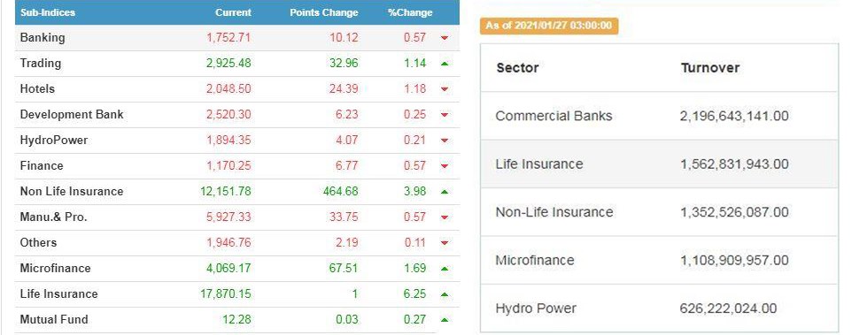The width and height of the screenshot is (867, 335).
Task: Click the green arrow in Life Insurance row
Action: [x=445, y=294]
